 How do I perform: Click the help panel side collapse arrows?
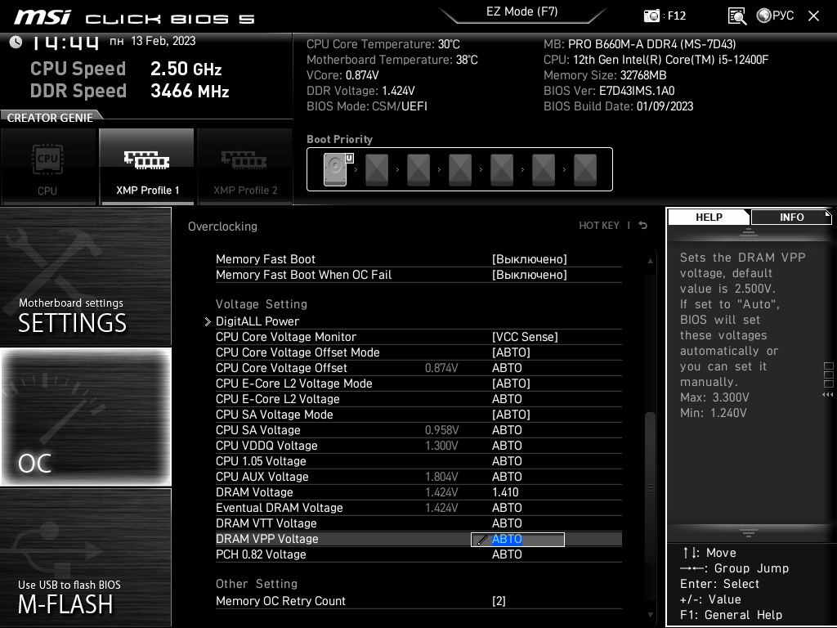(x=828, y=395)
